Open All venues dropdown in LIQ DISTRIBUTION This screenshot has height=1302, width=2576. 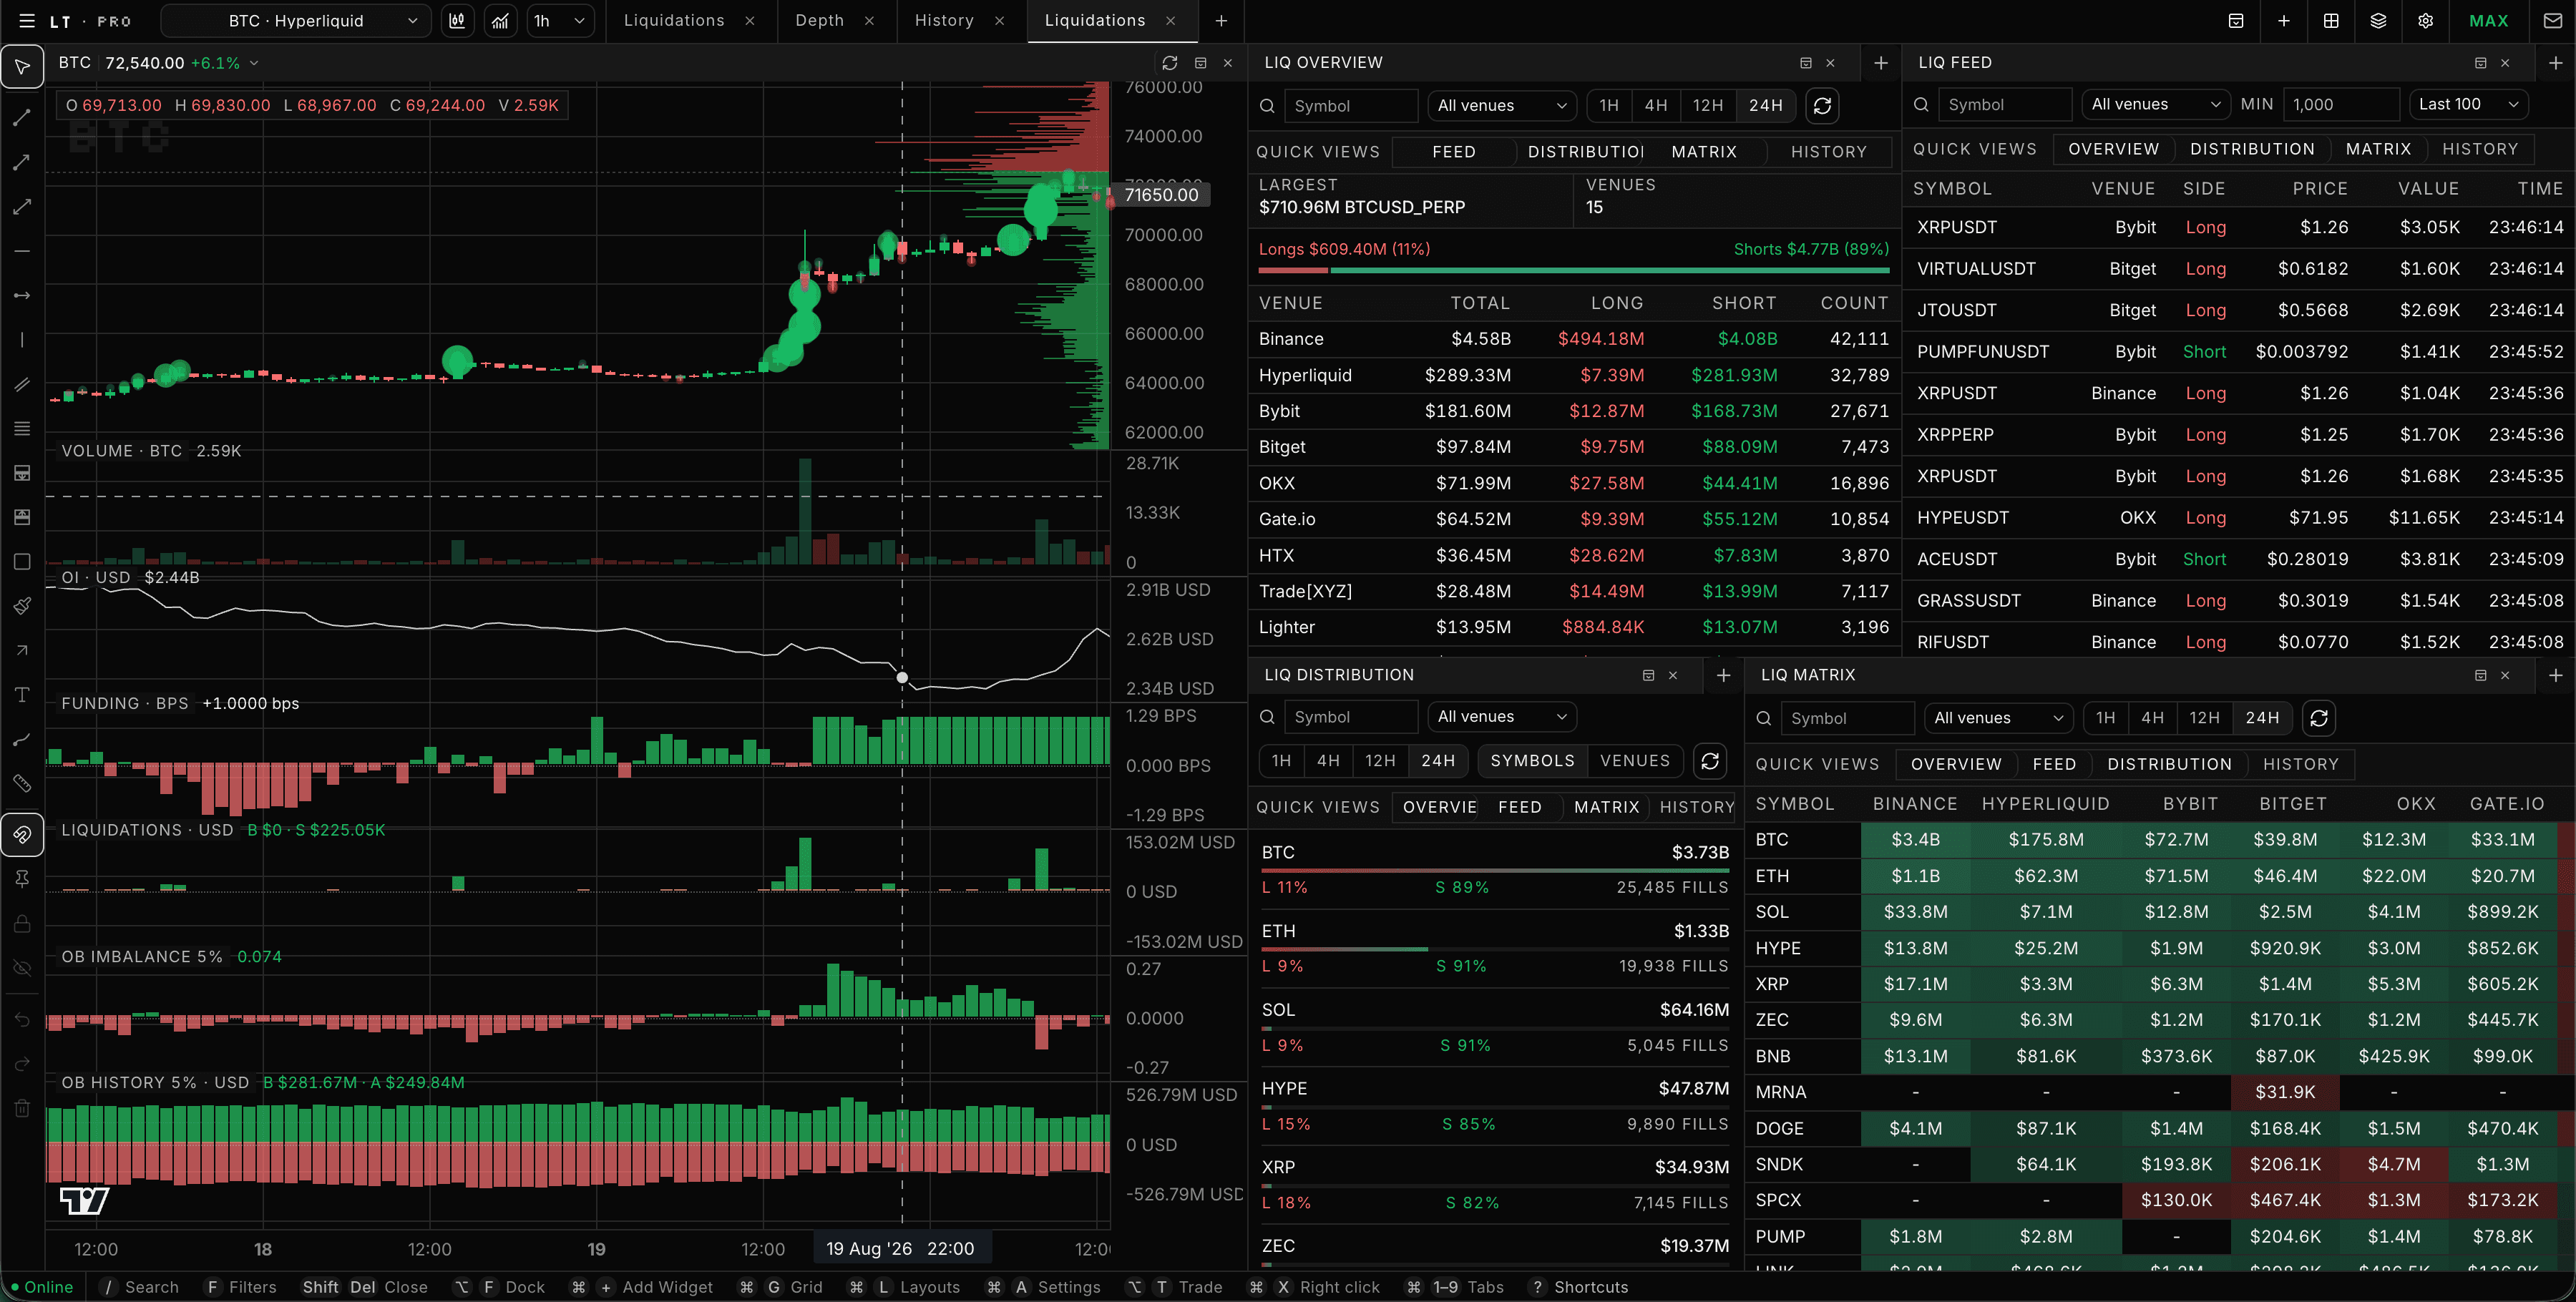tap(1501, 717)
